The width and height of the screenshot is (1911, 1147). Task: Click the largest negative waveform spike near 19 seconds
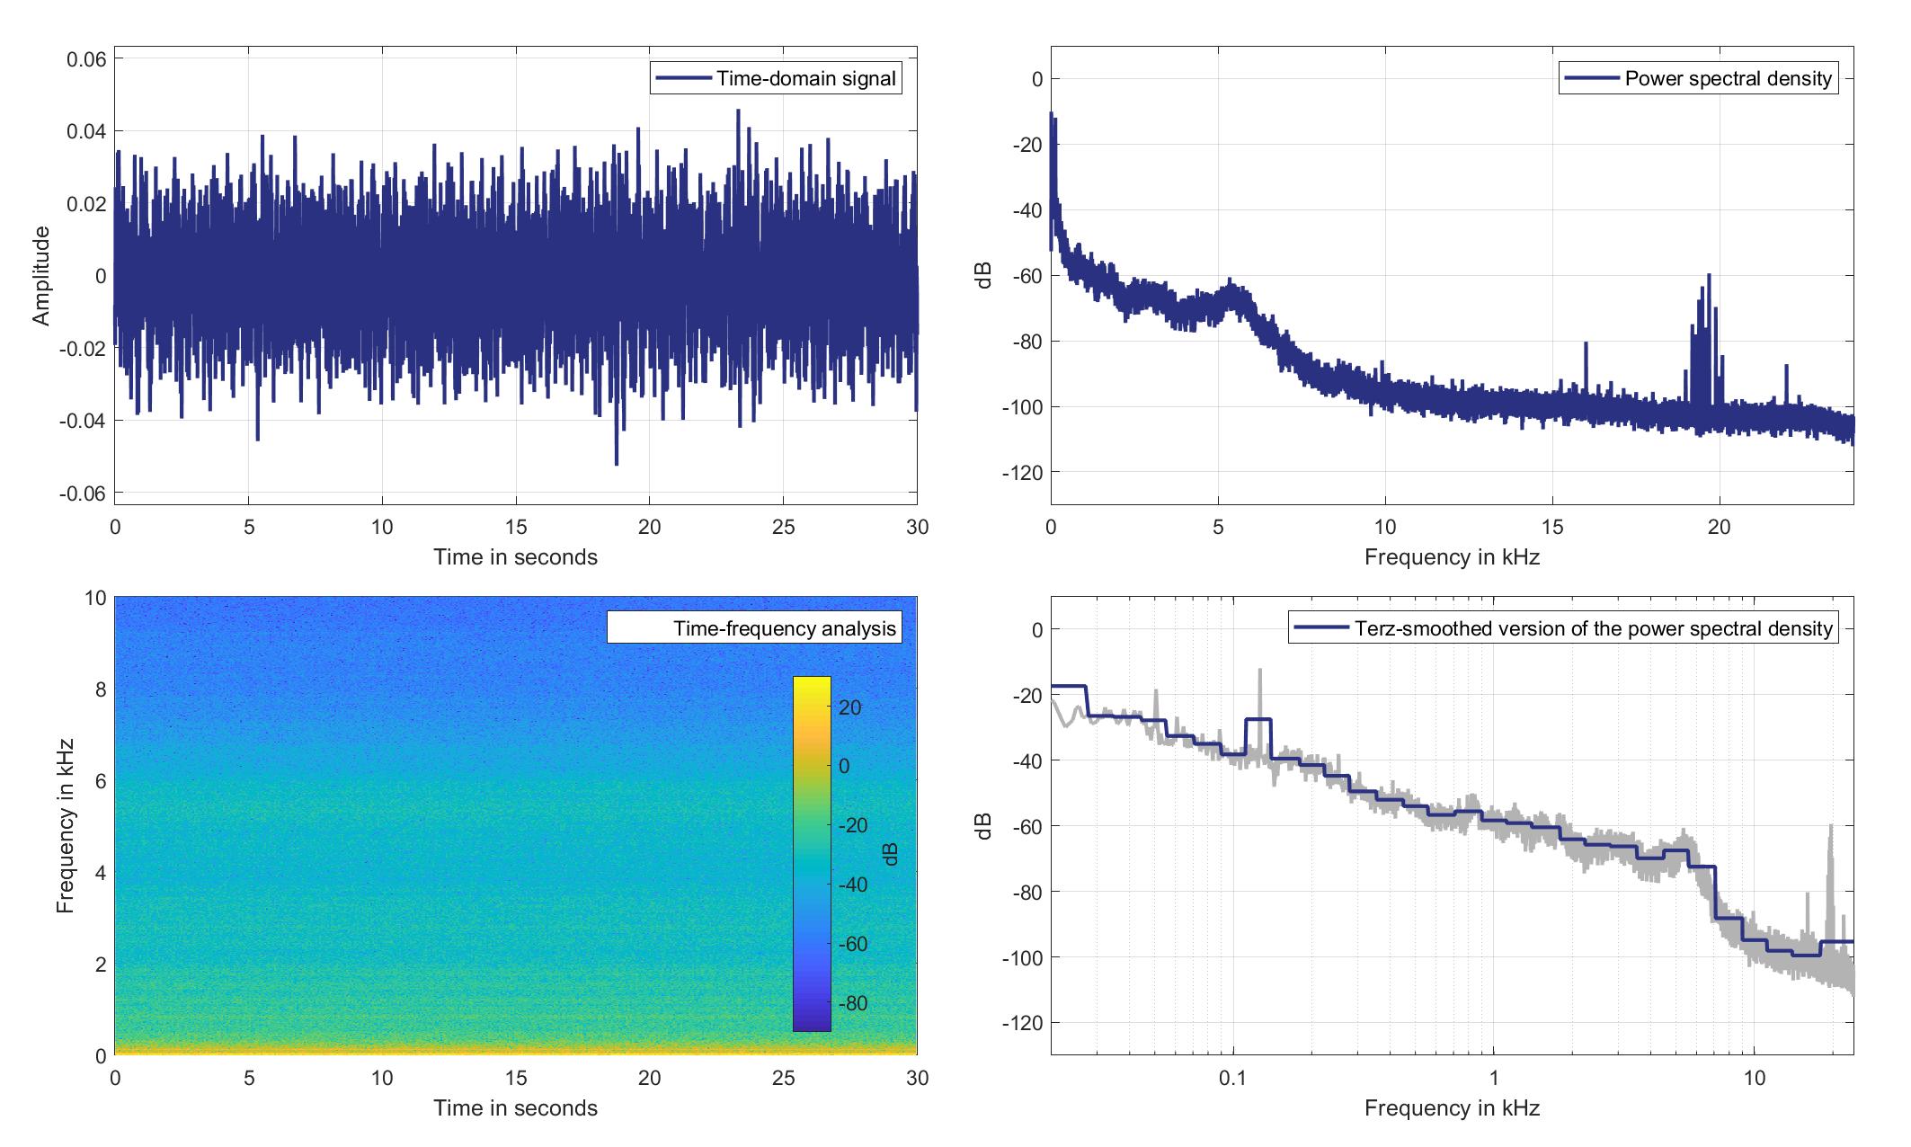tap(617, 454)
